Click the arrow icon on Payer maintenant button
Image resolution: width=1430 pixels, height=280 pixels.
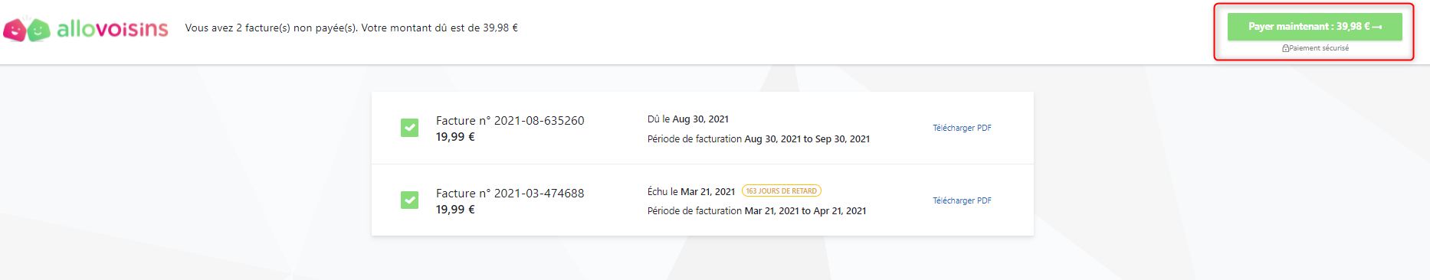coord(1377,27)
